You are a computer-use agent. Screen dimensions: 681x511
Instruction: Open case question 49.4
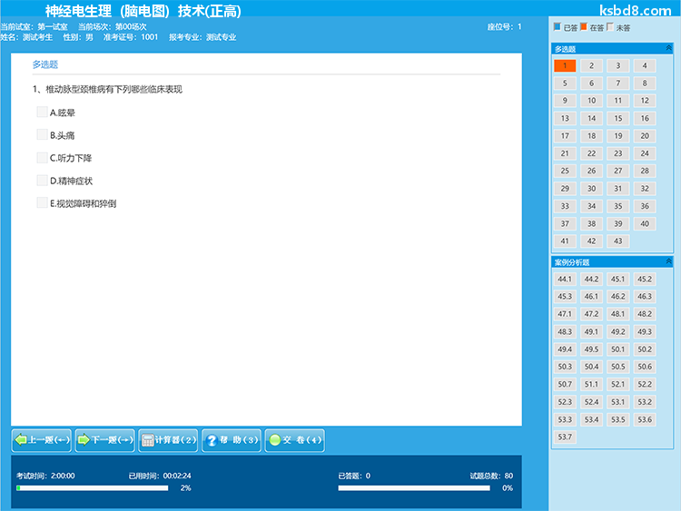click(565, 349)
